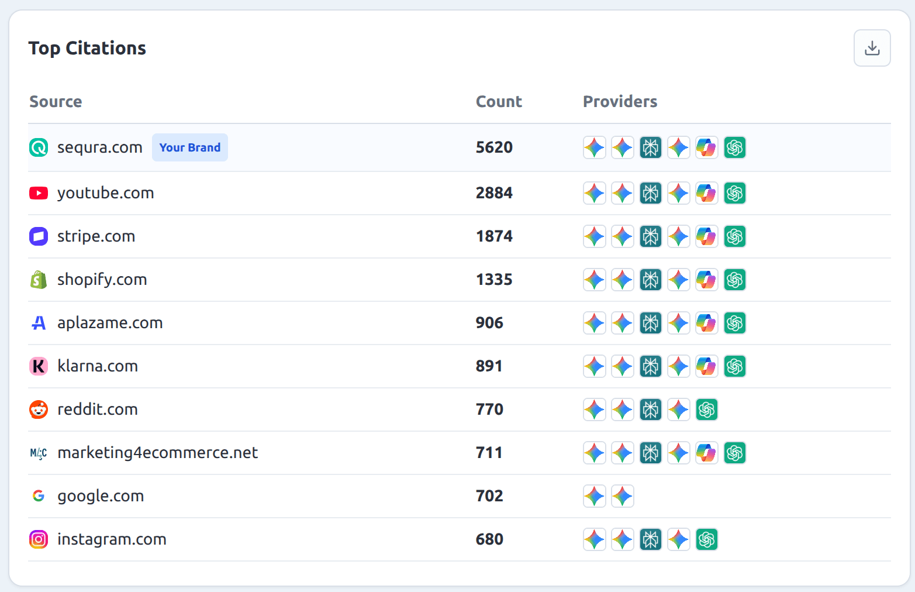Click the YouTube logo favicon
Viewport: 915px width, 592px height.
tap(39, 193)
